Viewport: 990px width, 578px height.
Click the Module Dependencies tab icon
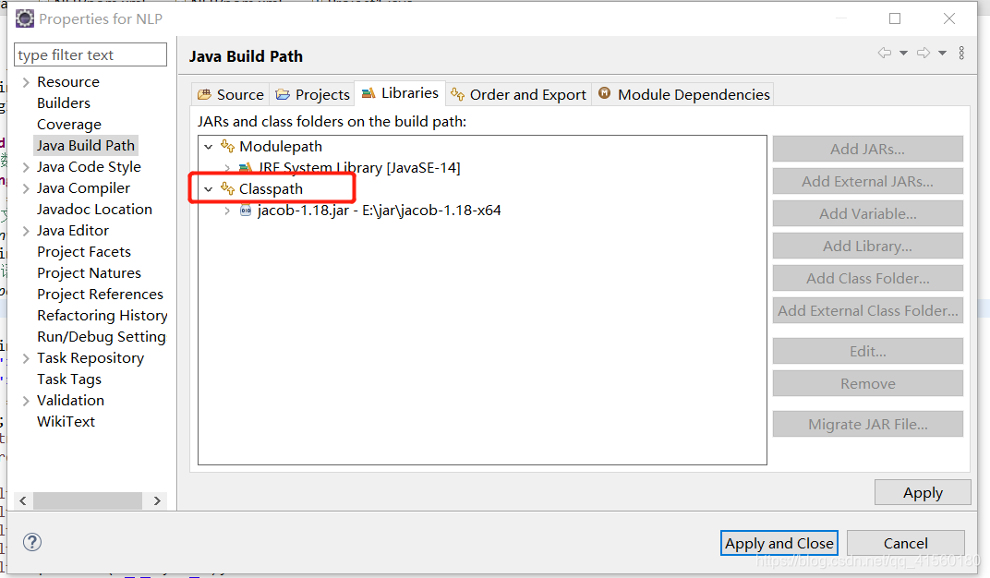click(x=606, y=93)
